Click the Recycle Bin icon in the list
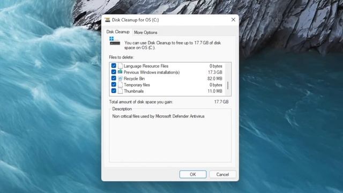 point(120,78)
